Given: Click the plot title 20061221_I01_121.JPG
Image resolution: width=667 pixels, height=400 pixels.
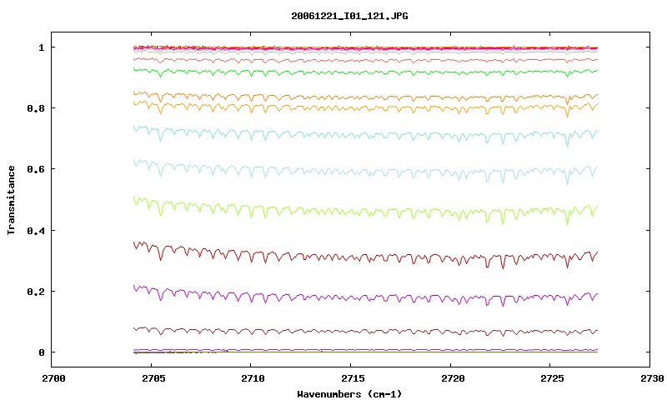Looking at the screenshot, I should point(349,16).
